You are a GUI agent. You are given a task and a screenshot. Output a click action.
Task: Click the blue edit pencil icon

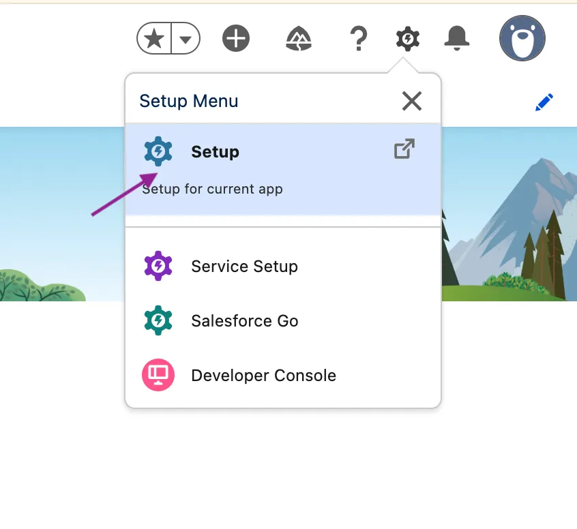pos(544,103)
